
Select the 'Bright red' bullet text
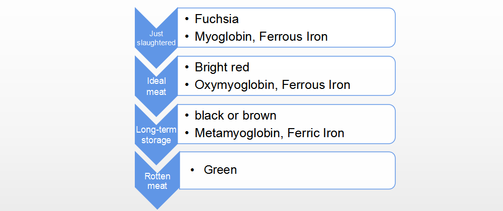coord(222,67)
